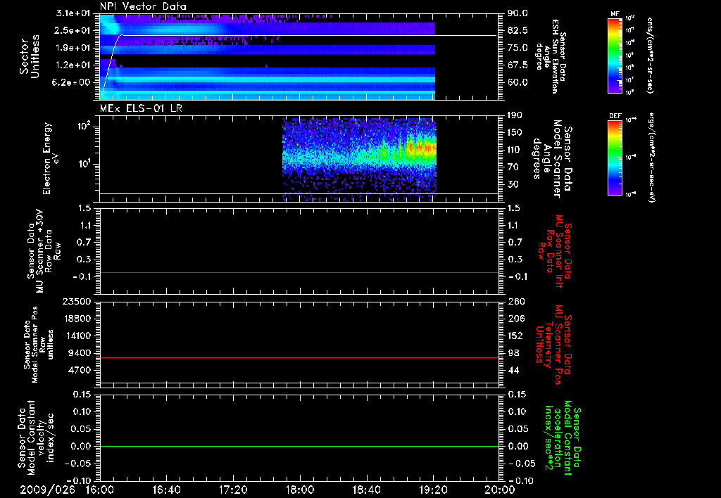Click the red MU Scanner Inh Raw Data title
Viewport: 721px width, 498px height.
(555, 251)
